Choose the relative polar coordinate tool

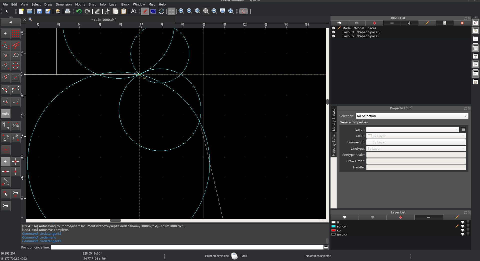pyautogui.click(x=15, y=126)
